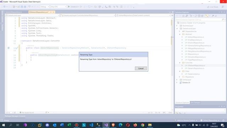The width and height of the screenshot is (227, 128).
Task: Click the Solution Explorer Home icon
Action: click(x=183, y=16)
